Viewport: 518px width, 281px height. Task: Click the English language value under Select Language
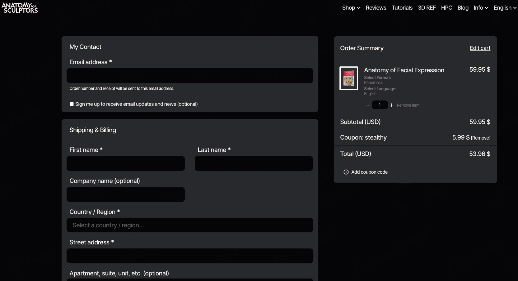click(x=370, y=94)
